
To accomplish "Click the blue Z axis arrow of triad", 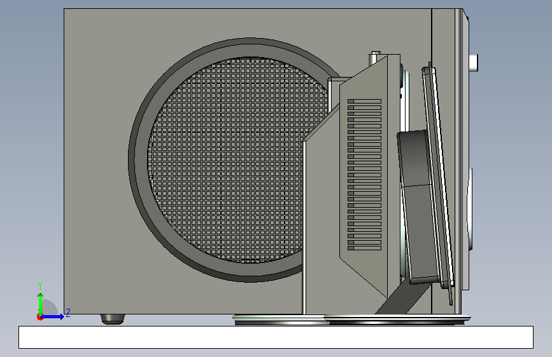I will (x=53, y=316).
